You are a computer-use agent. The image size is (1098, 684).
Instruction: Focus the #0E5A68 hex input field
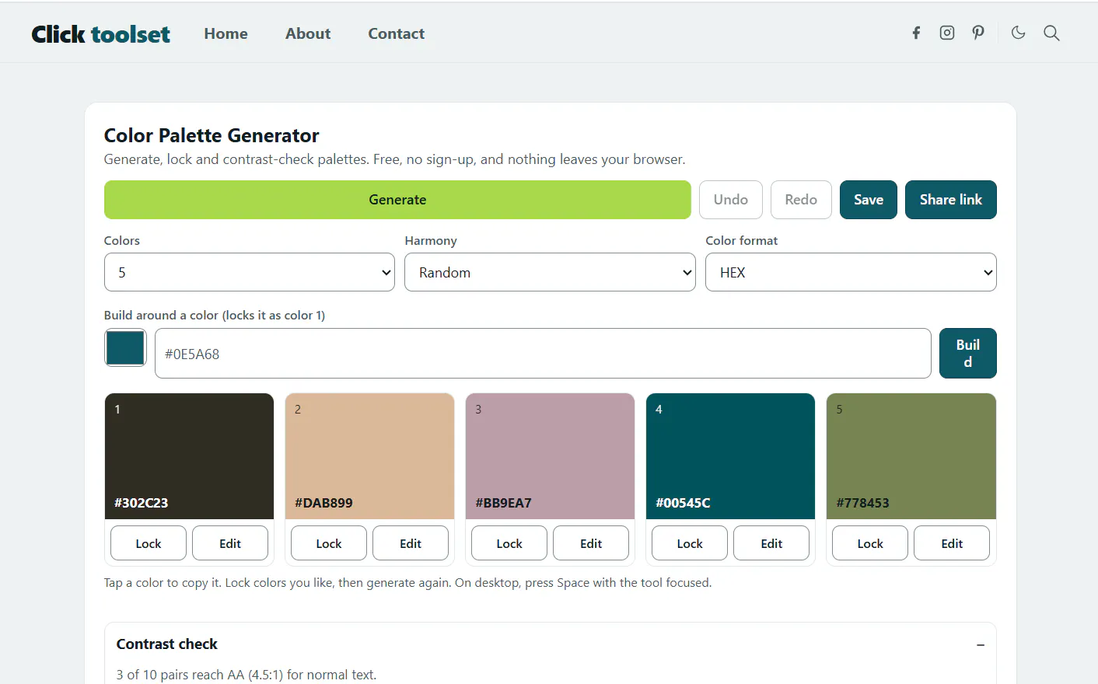pos(543,354)
